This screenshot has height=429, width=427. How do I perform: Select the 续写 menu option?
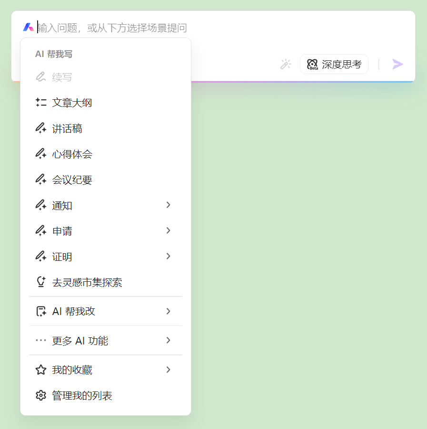(x=62, y=77)
